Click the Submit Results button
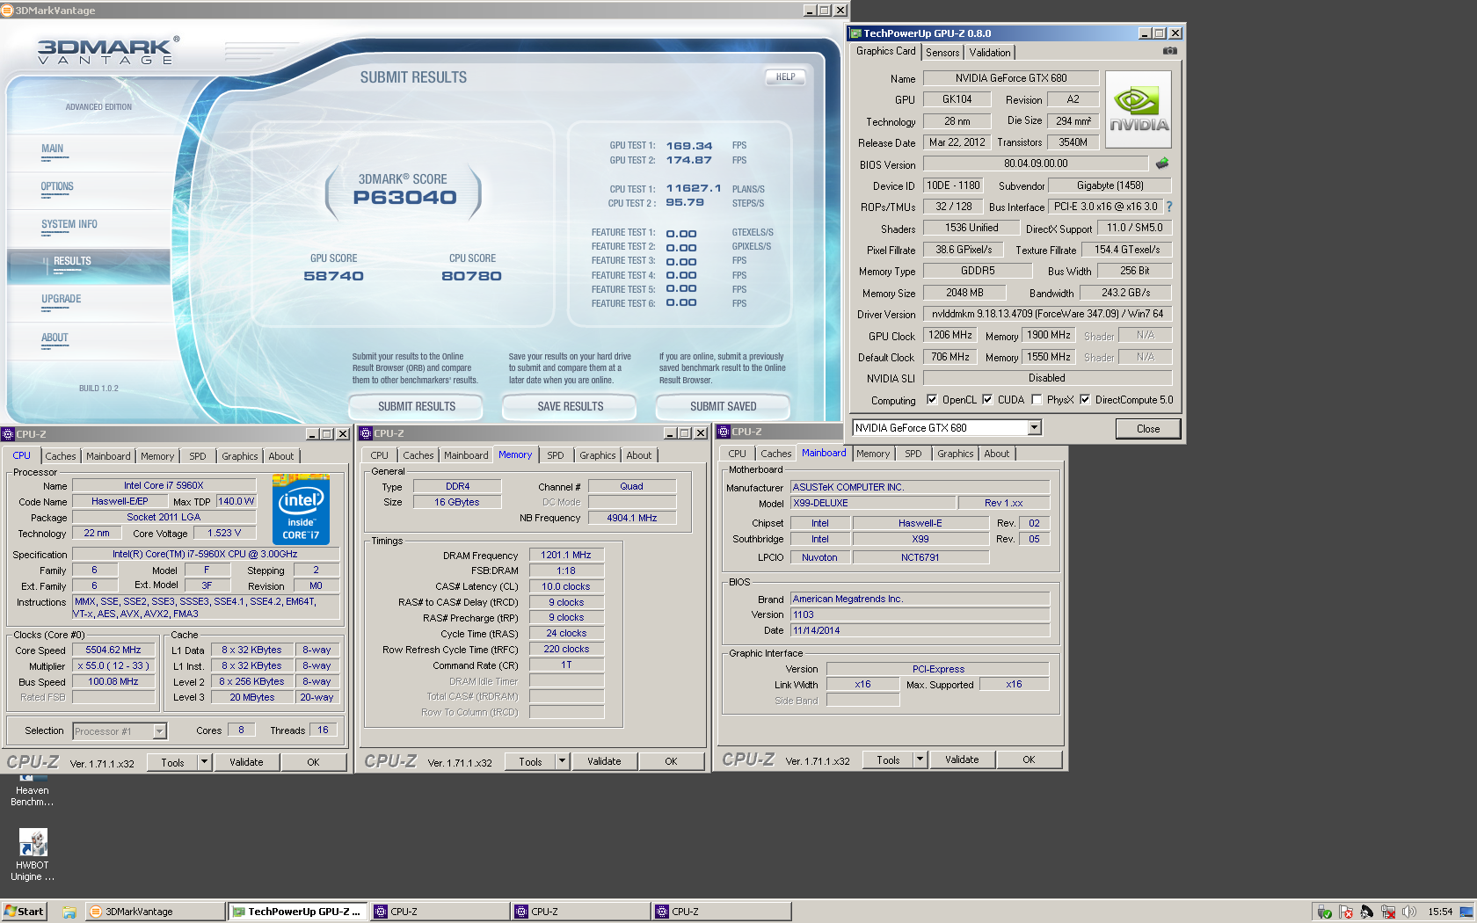Image resolution: width=1477 pixels, height=923 pixels. coord(417,406)
